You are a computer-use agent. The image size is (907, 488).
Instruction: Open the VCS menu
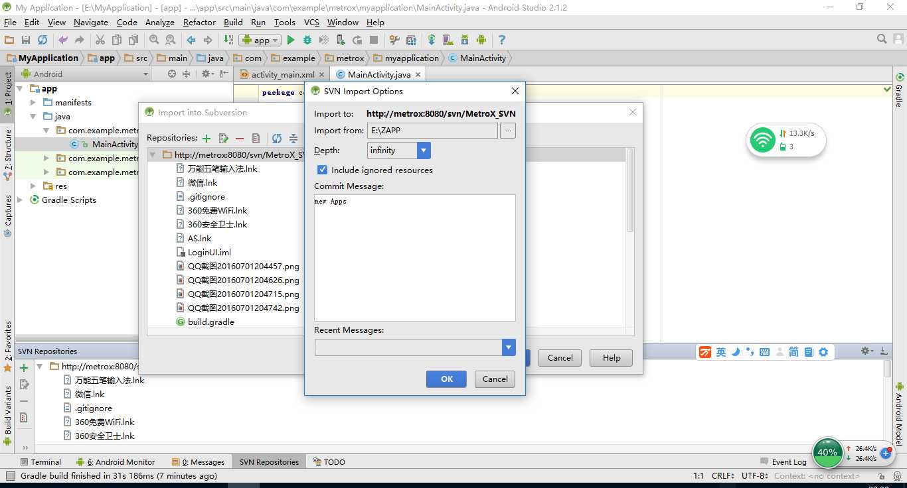coord(311,22)
